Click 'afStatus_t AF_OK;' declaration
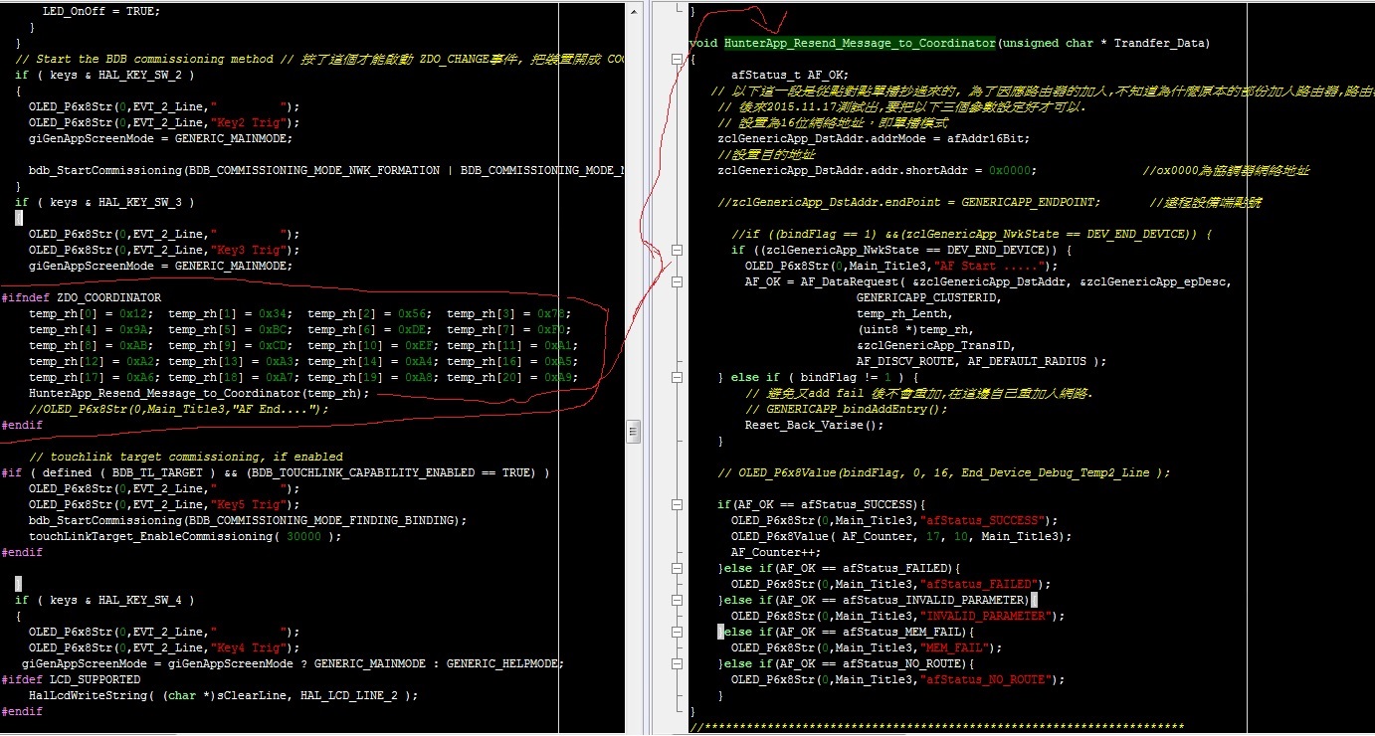This screenshot has height=736, width=1375. (x=790, y=75)
